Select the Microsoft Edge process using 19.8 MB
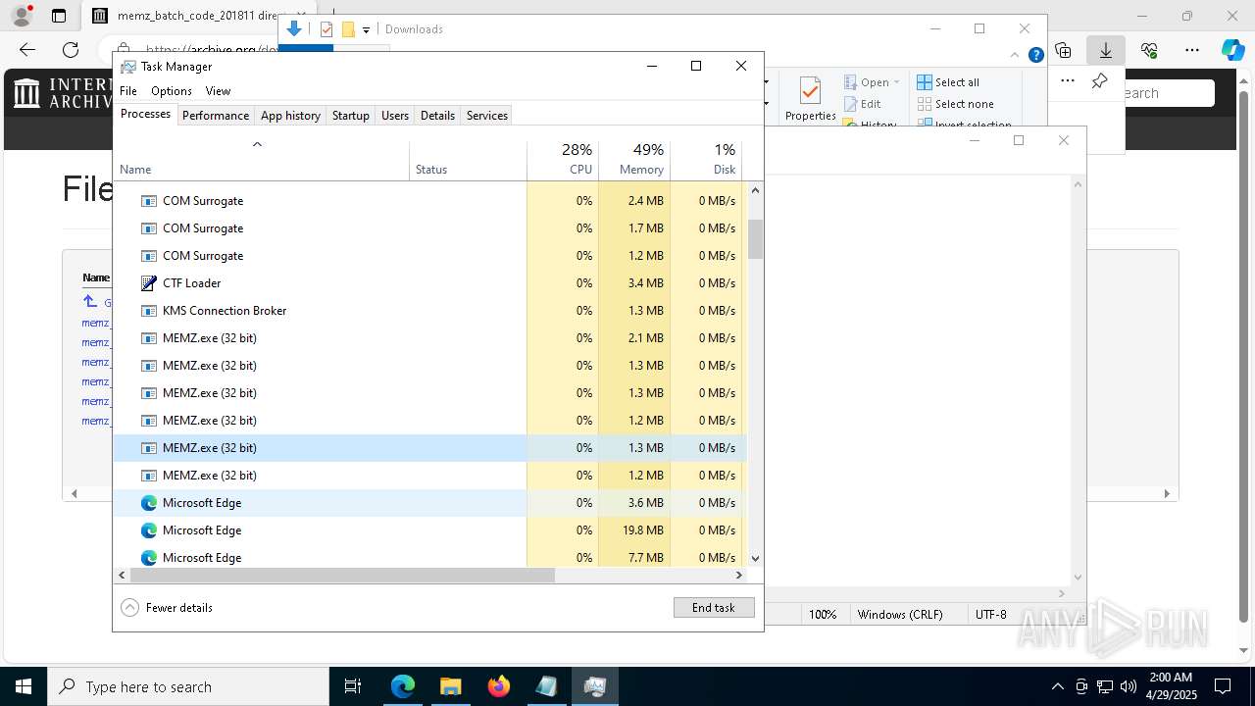Screen dimensions: 1255x706 click(429, 529)
